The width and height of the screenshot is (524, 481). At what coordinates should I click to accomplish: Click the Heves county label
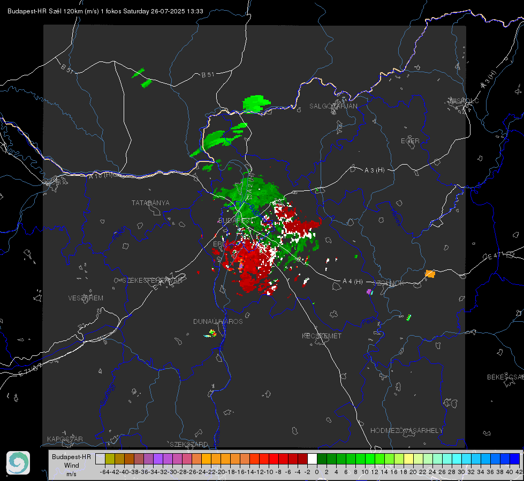pos(396,216)
